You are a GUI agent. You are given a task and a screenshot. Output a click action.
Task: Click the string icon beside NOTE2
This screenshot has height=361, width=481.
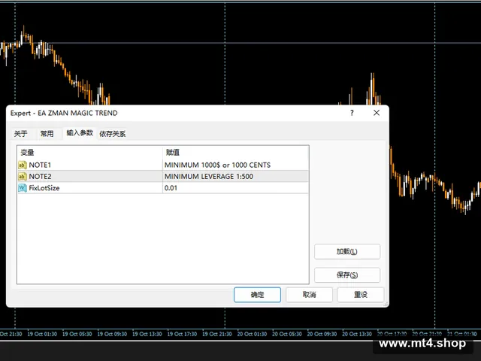23,177
